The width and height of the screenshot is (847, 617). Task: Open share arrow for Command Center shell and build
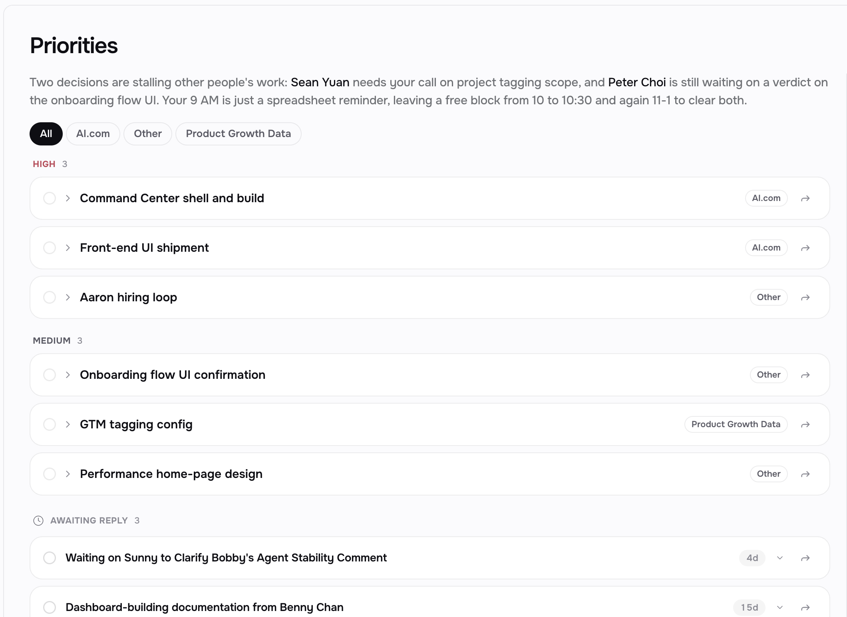(805, 198)
